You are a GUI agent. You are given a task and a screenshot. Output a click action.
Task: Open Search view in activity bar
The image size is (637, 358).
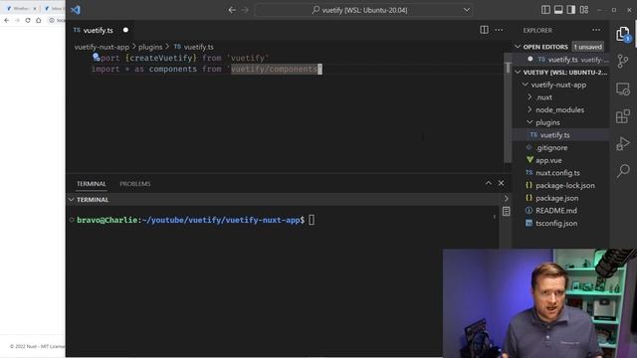coord(623,170)
